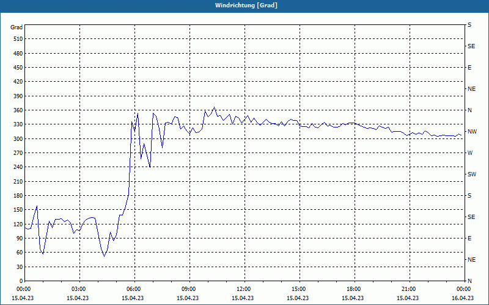Click the 21:00 time label
Screen dimensions: 489x305
pos(408,289)
